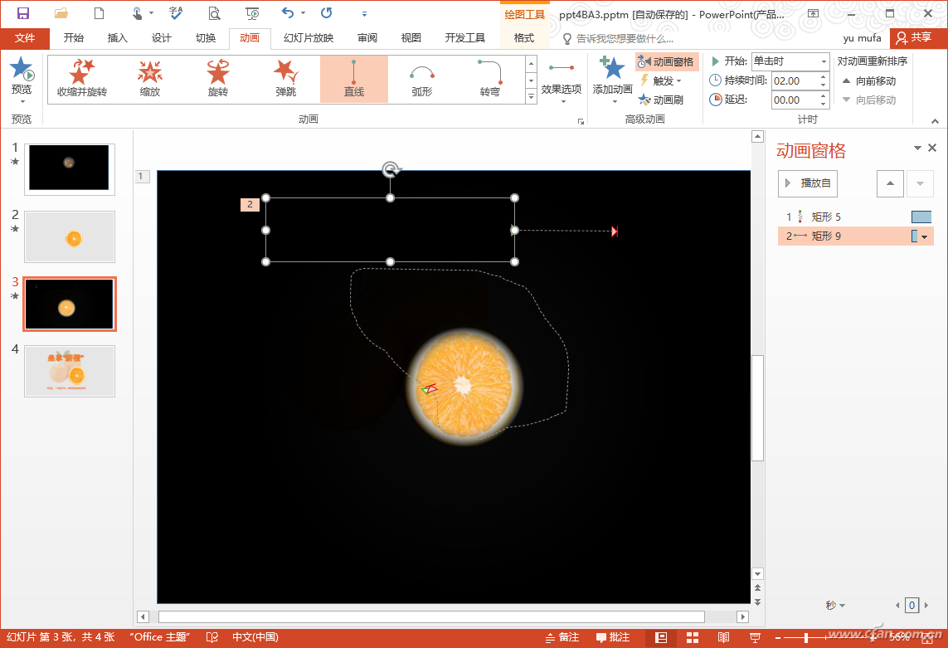This screenshot has height=648, width=948.
Task: Click the rotation handle above the rectangle
Action: [391, 169]
